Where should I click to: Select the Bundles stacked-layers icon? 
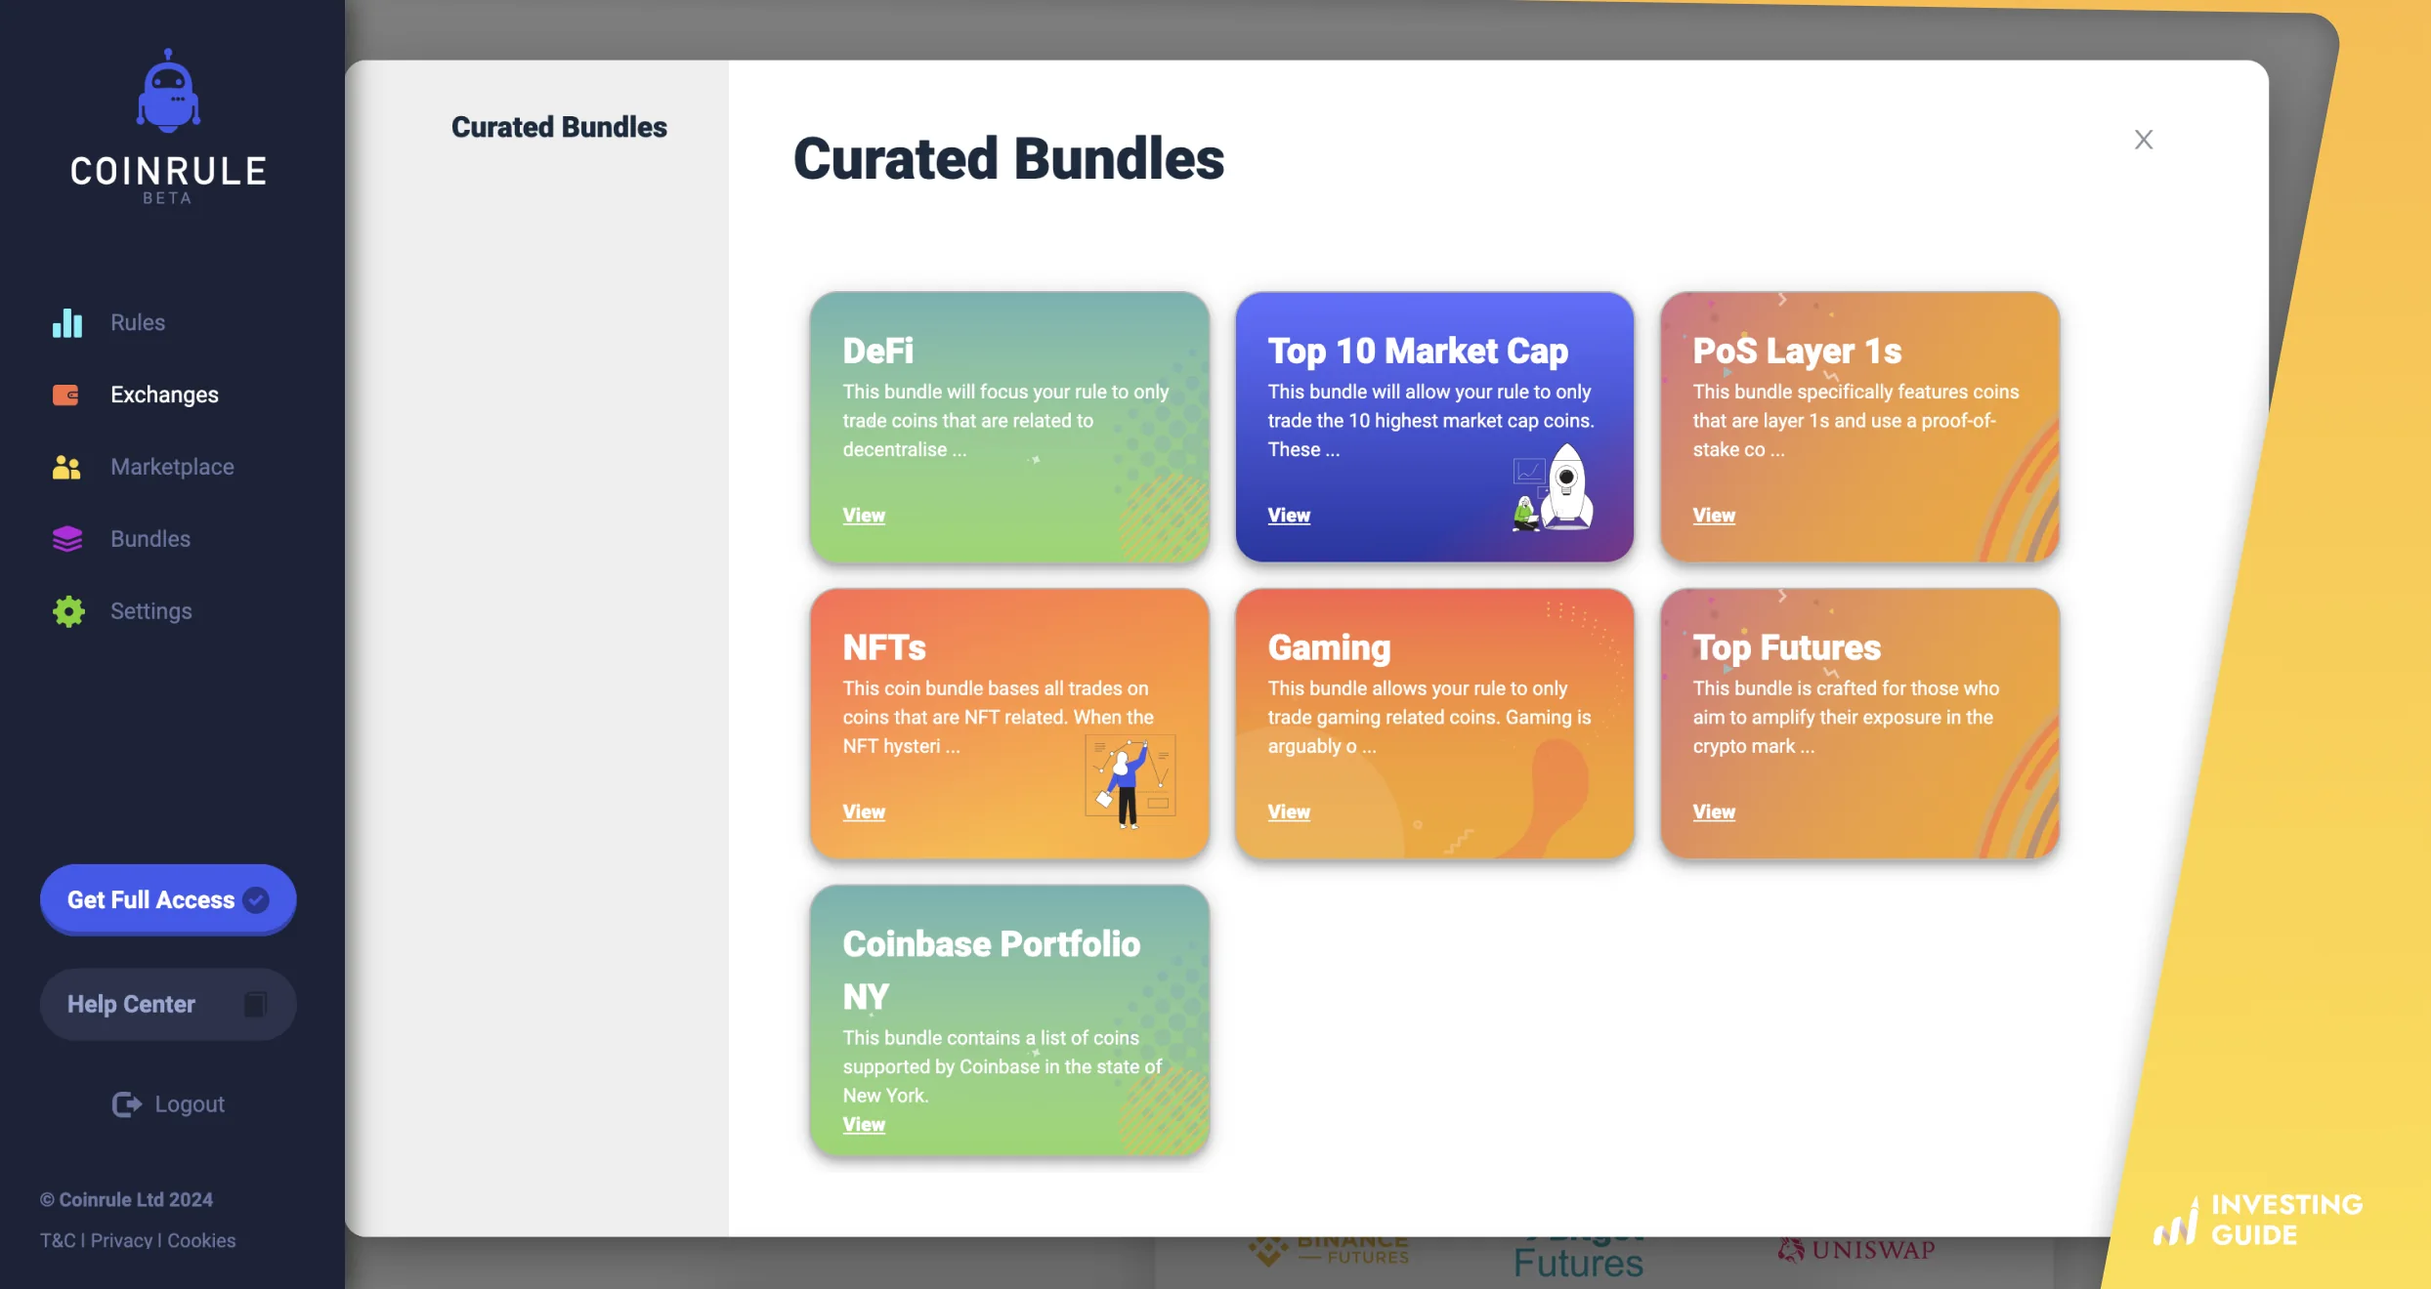point(65,538)
